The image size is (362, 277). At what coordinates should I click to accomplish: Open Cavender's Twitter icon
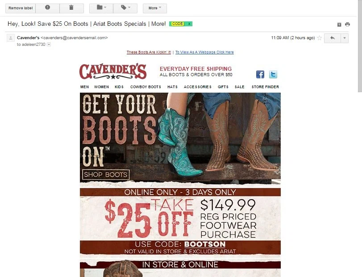tap(273, 74)
